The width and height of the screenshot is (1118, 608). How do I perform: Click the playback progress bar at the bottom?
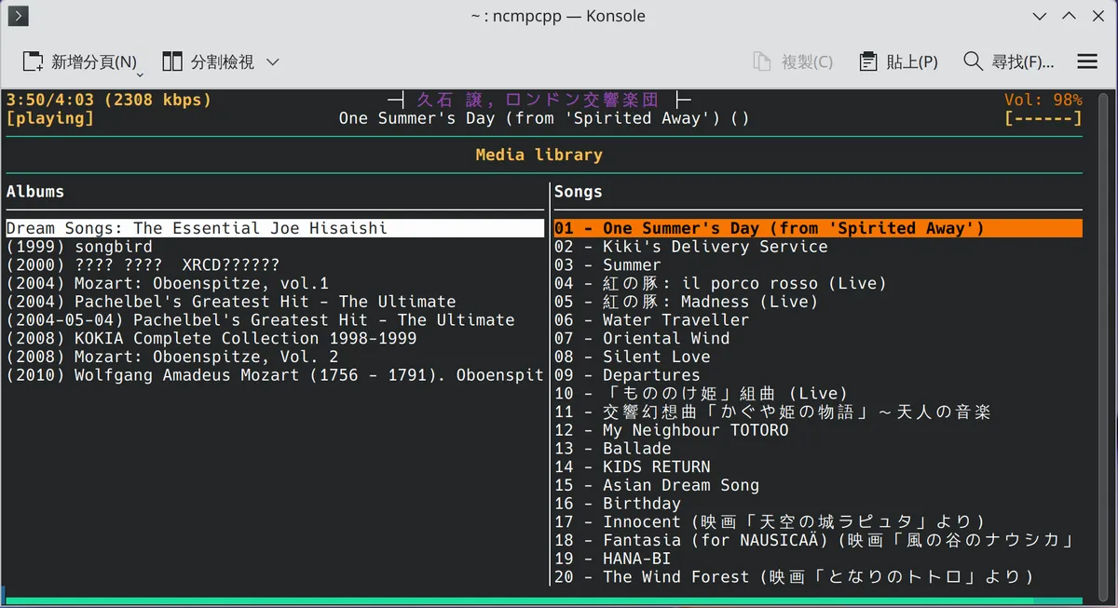point(543,601)
